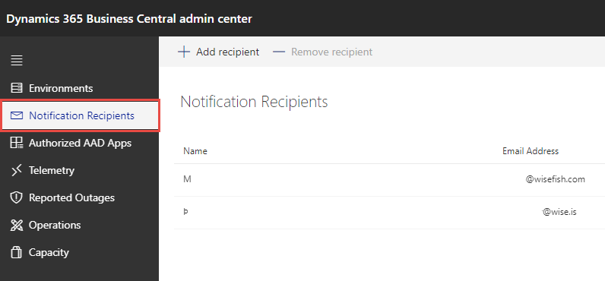The width and height of the screenshot is (605, 281).
Task: Open the Environments page
Action: click(79, 88)
